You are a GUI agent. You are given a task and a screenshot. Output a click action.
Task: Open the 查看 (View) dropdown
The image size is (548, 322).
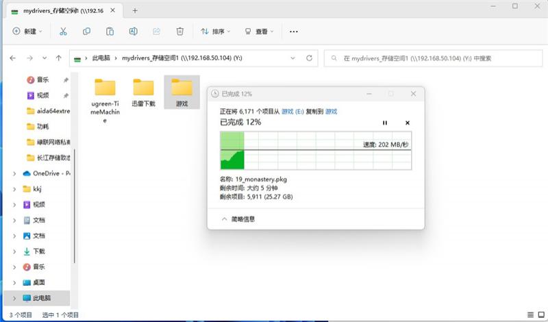pos(259,32)
